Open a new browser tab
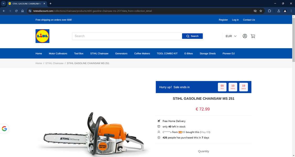The width and height of the screenshot is (295, 157). (x=50, y=4)
